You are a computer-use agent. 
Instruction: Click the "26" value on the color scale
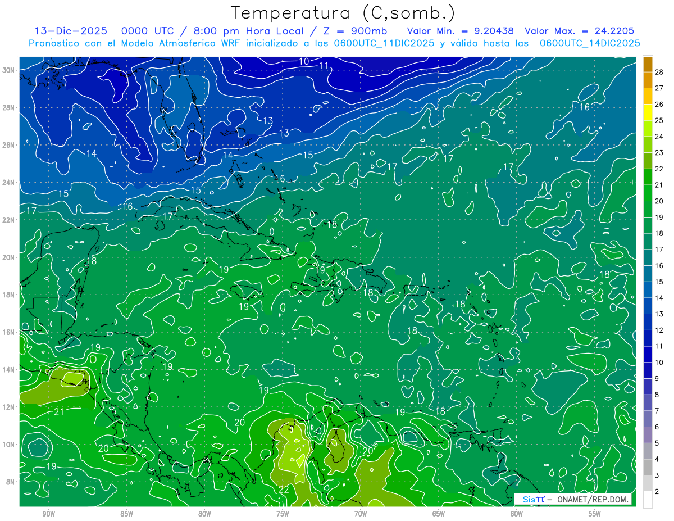(659, 104)
